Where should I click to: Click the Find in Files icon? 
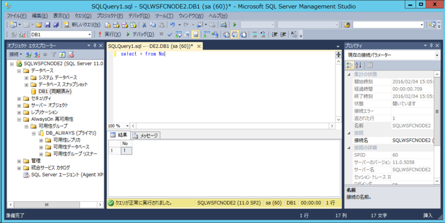[347, 25]
